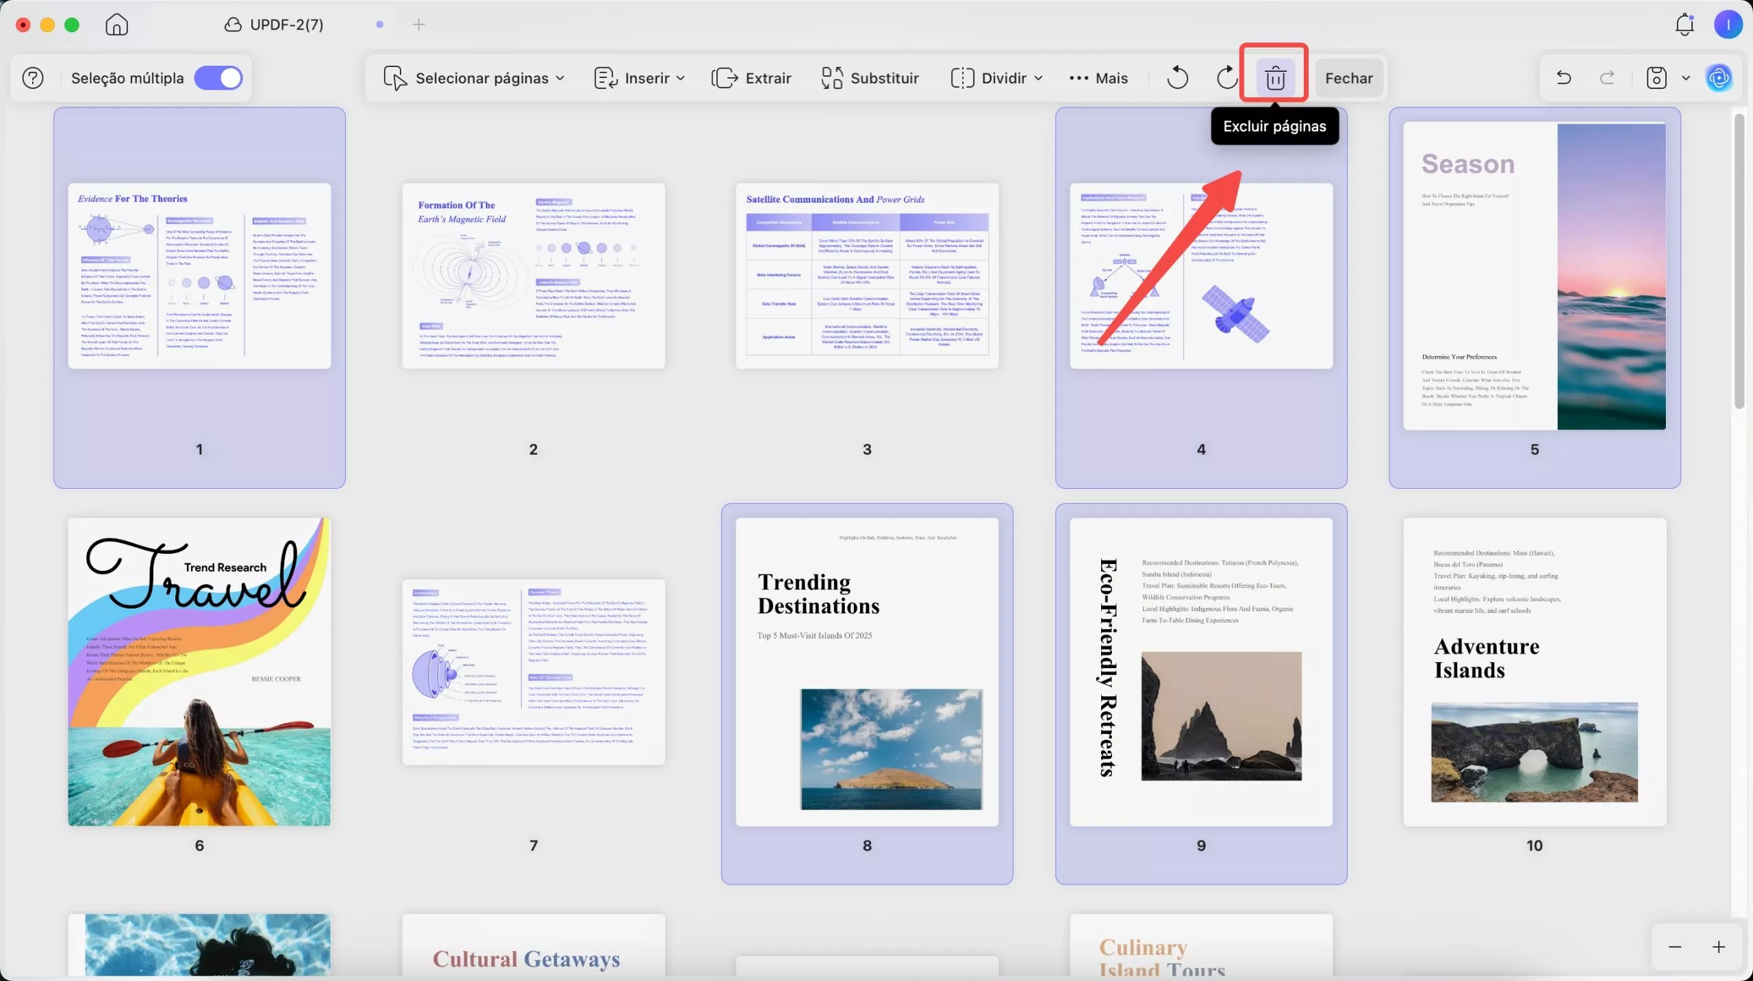Toggle the Seleção múltipla switch
The height and width of the screenshot is (981, 1753).
[x=218, y=78]
